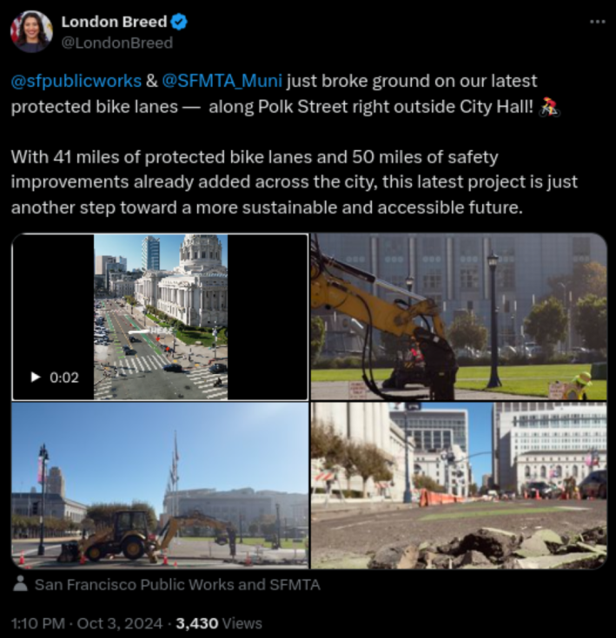Click the paragraph mentioning 41 miles
This screenshot has height=638, width=616.
pos(294,182)
